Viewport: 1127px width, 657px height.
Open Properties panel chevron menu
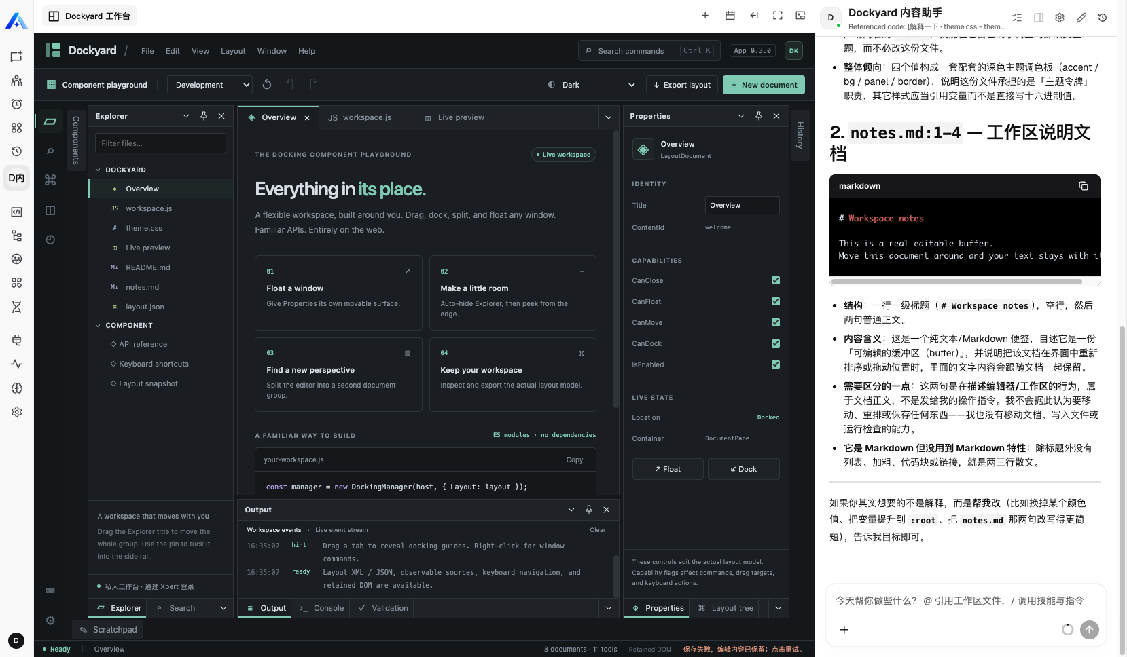[741, 116]
